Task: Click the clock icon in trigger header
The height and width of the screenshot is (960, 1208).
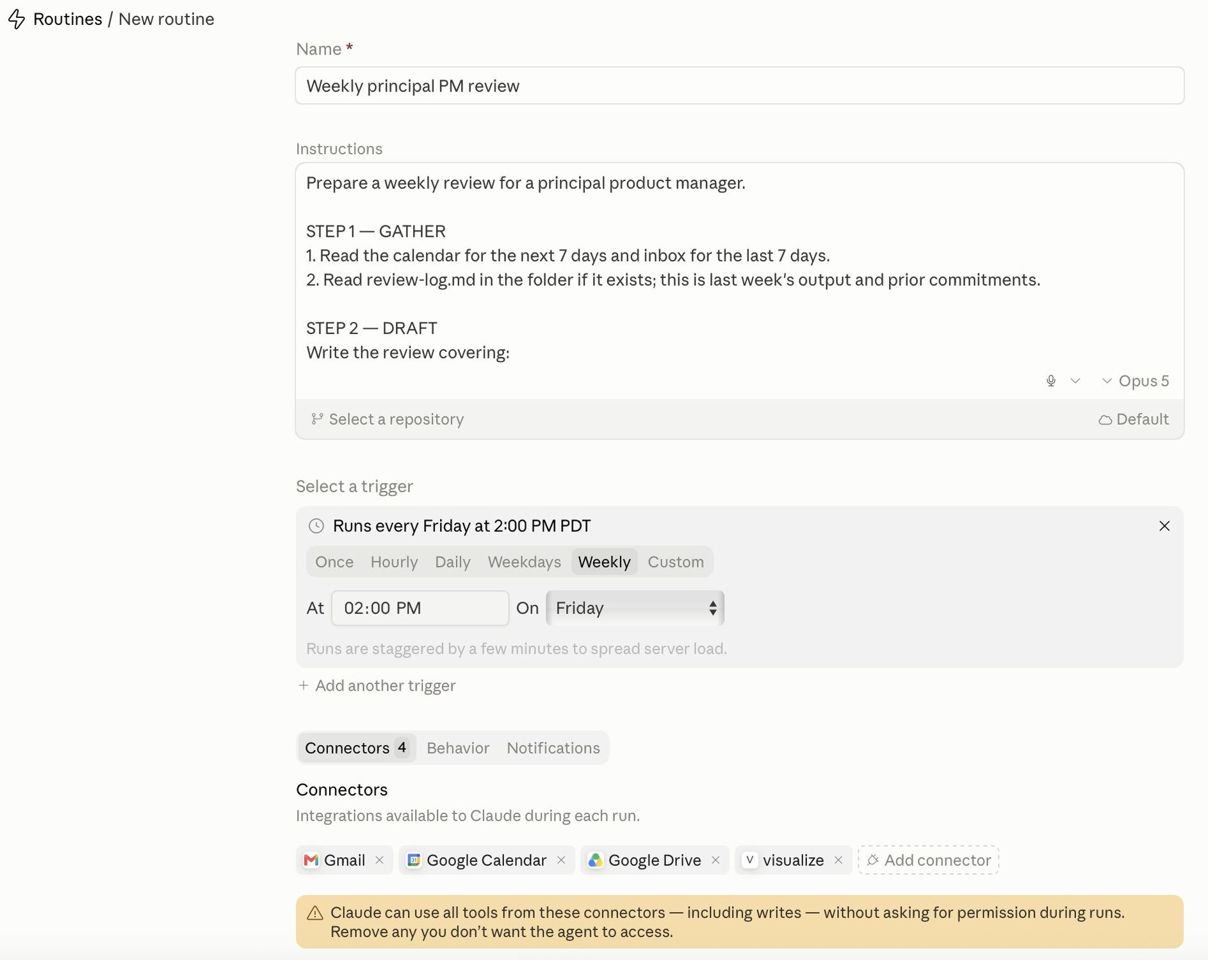Action: (316, 526)
